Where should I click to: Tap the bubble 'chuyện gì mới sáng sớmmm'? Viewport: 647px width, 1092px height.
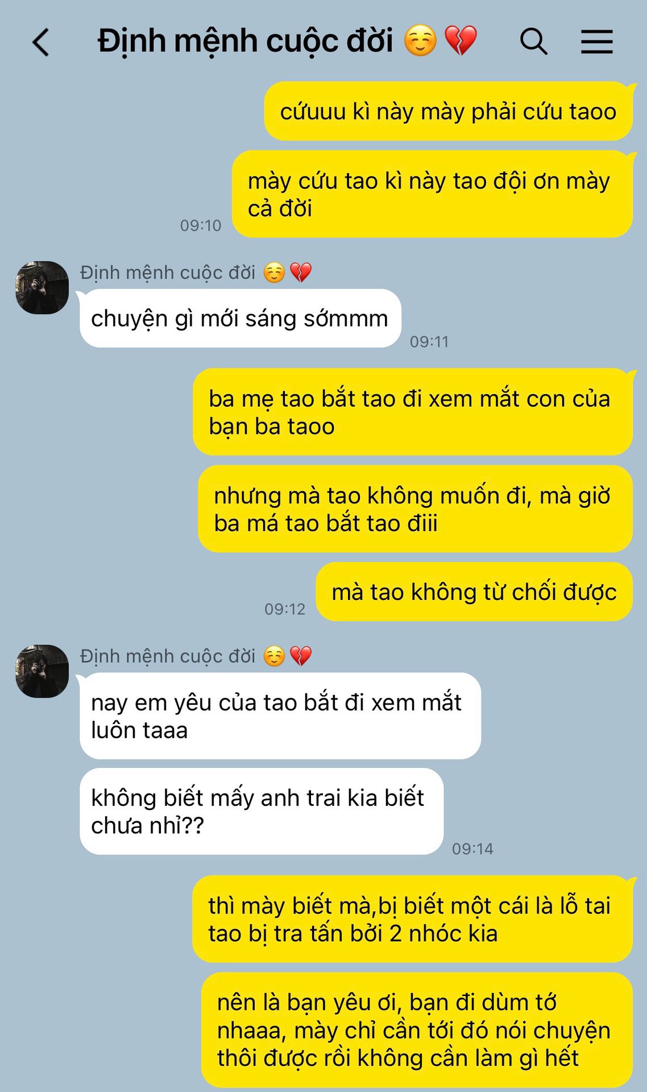pos(240,318)
